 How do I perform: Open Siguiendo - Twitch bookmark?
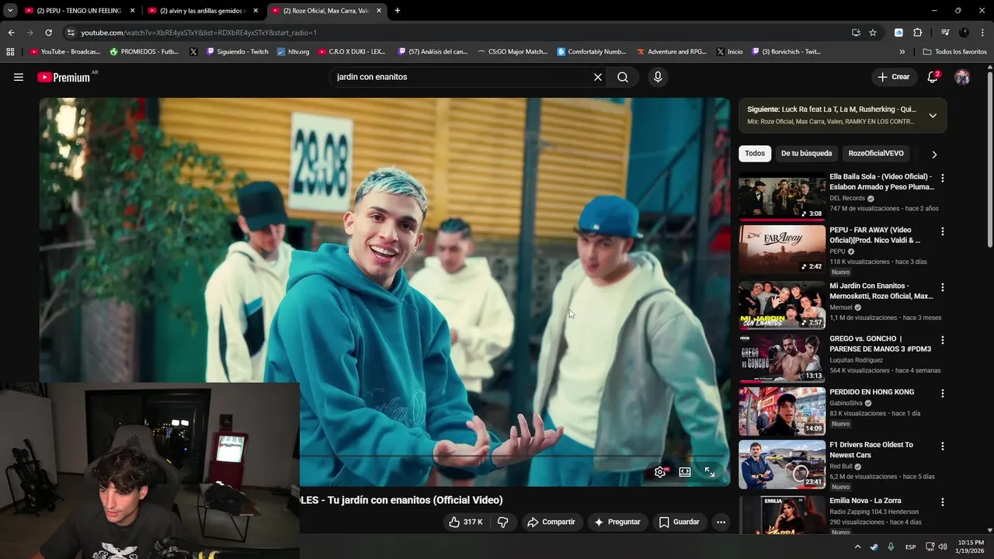(x=237, y=52)
